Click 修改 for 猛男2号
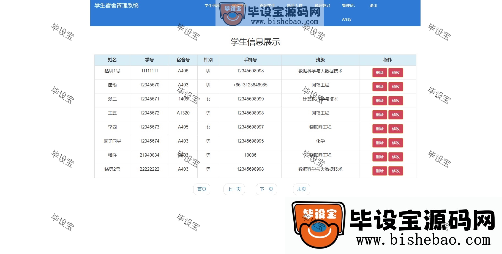Image resolution: width=502 pixels, height=254 pixels. (395, 171)
